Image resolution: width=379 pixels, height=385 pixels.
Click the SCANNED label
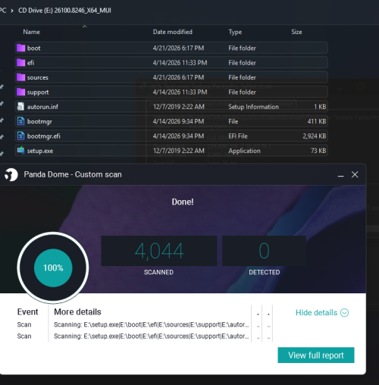(x=158, y=272)
